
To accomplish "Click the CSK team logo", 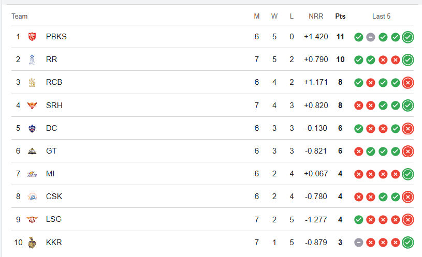I will [33, 196].
